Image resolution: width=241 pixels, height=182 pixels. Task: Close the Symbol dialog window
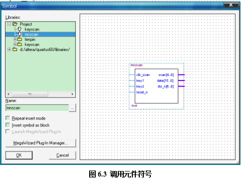tap(231, 5)
